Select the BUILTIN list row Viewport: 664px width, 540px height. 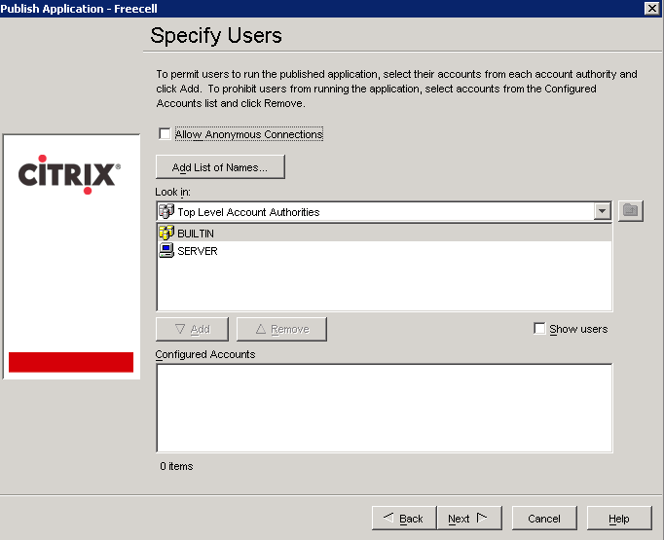385,234
